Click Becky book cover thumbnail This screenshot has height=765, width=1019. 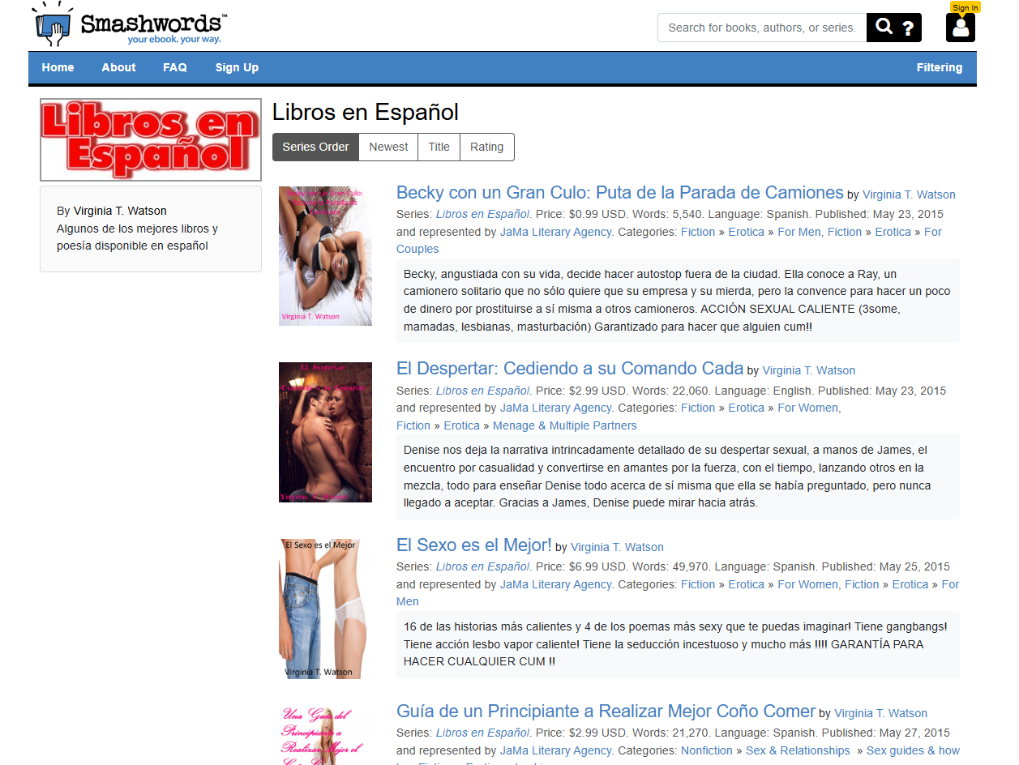point(325,256)
